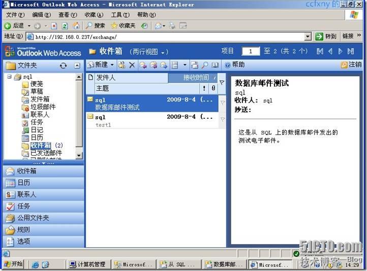The image size is (367, 271).
Task: Collapse the folder pane with the up-arrow button
Action: click(77, 65)
